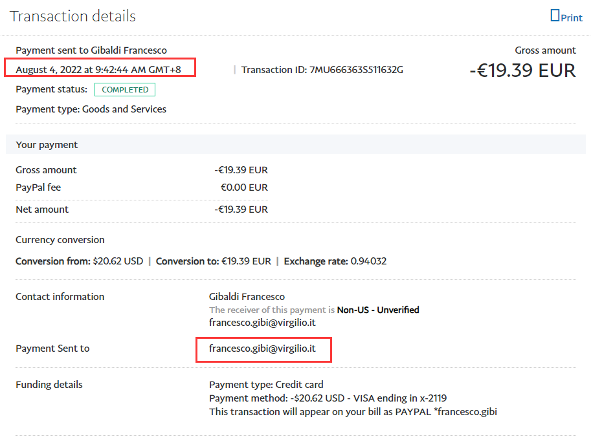591x441 pixels.
Task: Click the large -€19.39 EUR gross amount
Action: point(522,70)
